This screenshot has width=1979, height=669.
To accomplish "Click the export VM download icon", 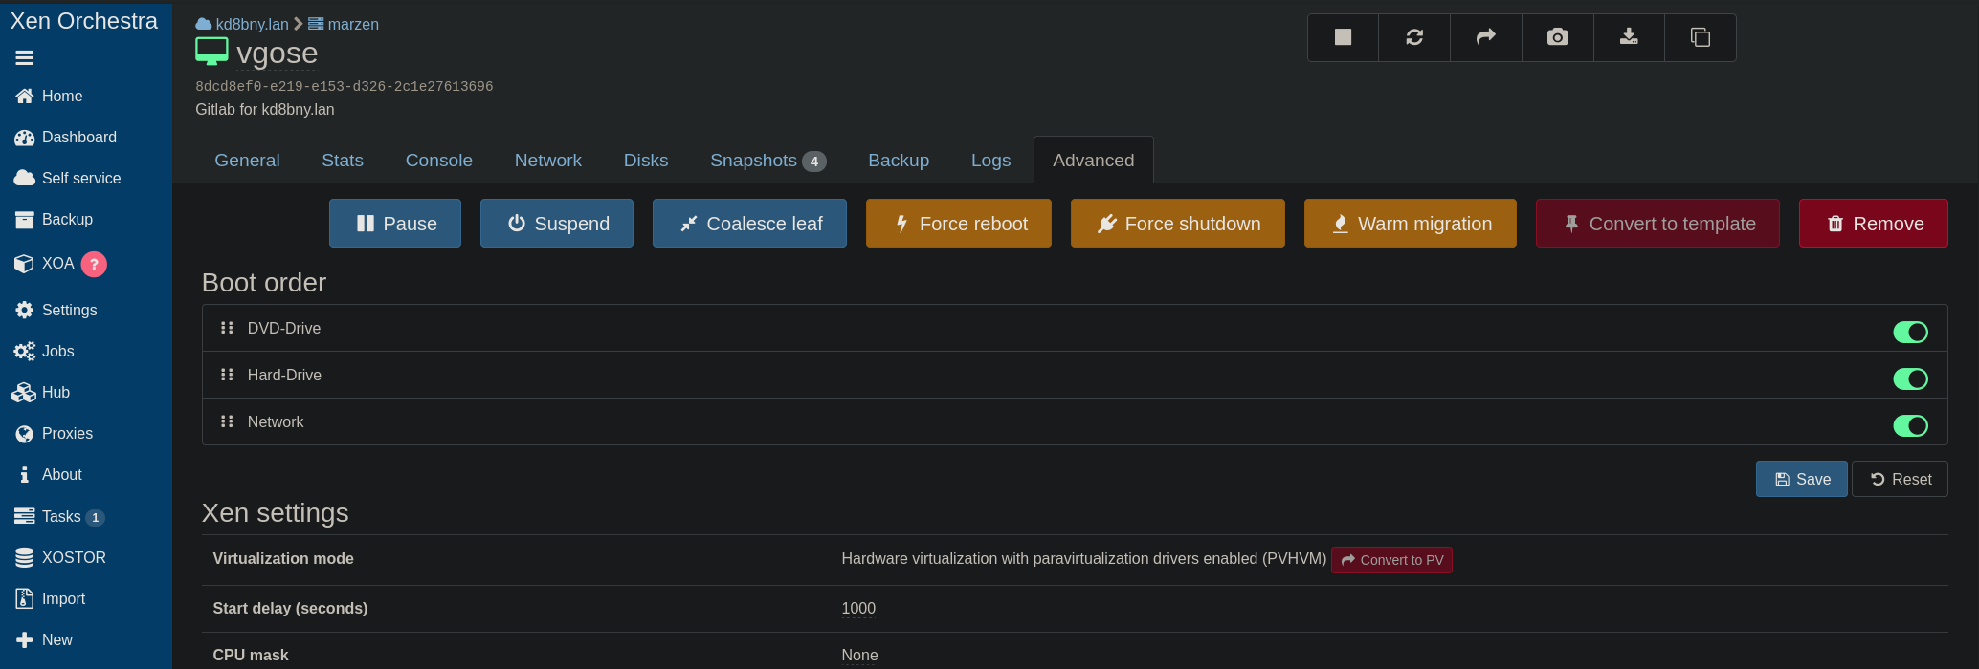I will [1629, 37].
